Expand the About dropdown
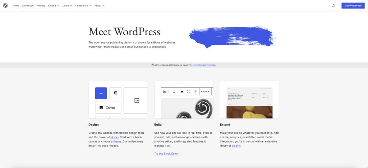Viewport: 368px width, 168px height. point(100,6)
